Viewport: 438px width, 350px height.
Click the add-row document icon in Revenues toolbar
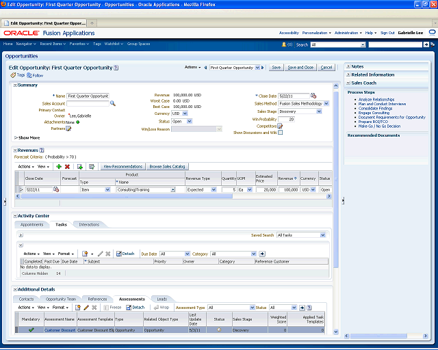pyautogui.click(x=80, y=167)
